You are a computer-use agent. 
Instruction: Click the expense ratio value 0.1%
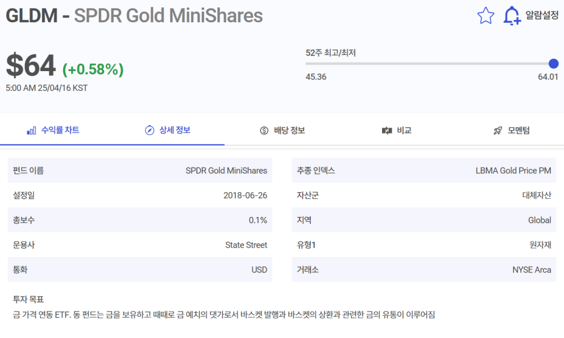click(258, 220)
